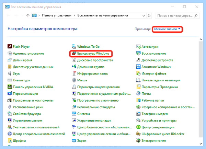Go up one level with up arrow
The height and width of the screenshot is (149, 206).
click(28, 16)
